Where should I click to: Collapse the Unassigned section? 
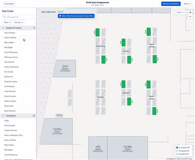[x=3, y=116]
